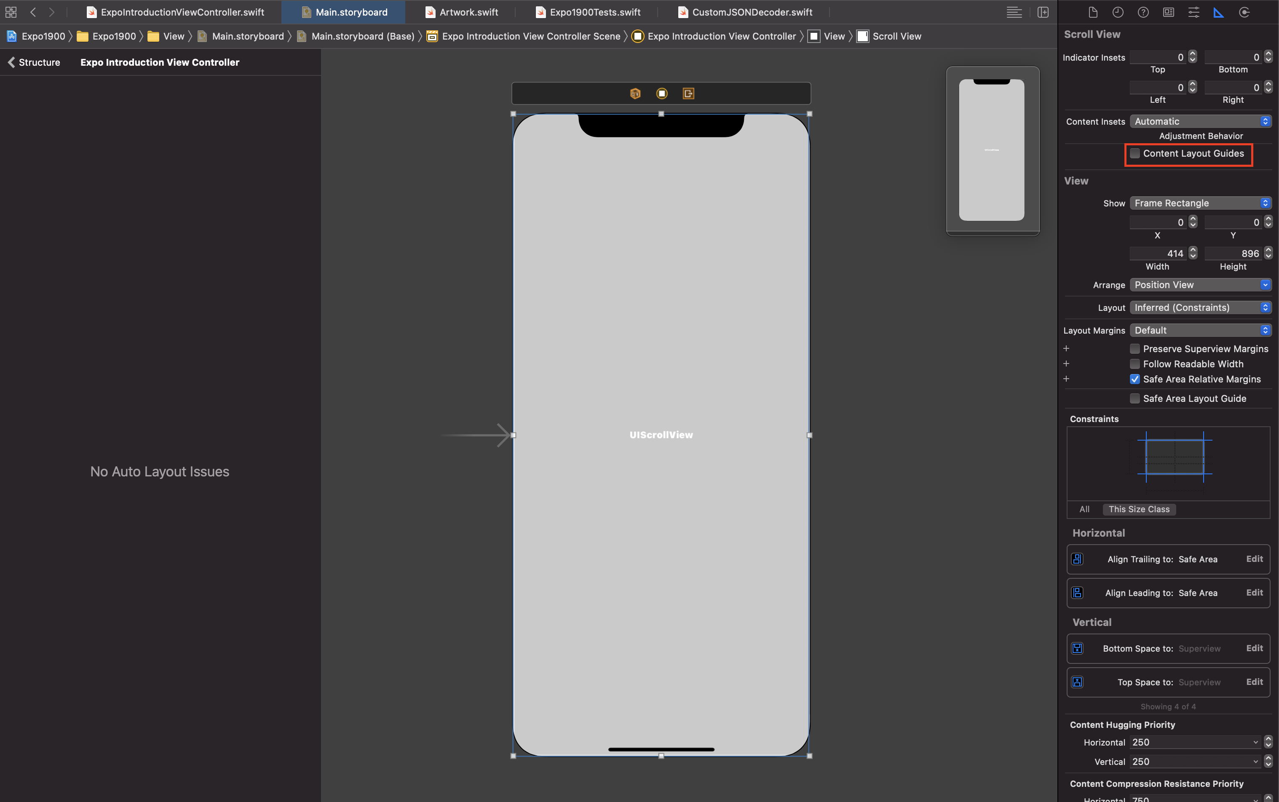Screen dimensions: 1279x802
Task: Open the Connections inspector
Action: (x=1244, y=12)
